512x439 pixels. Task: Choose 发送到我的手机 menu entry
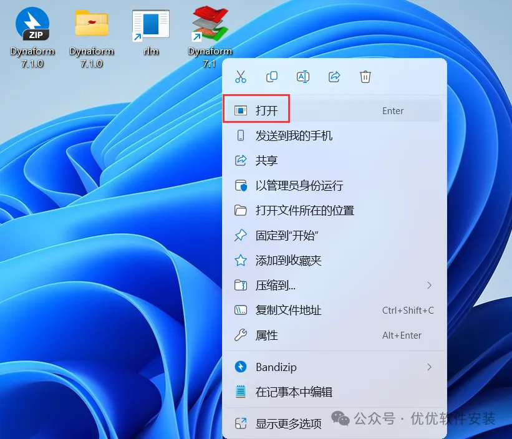pos(334,135)
